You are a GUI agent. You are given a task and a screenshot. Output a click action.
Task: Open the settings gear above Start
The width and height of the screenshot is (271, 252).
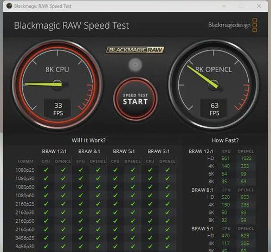point(135,65)
